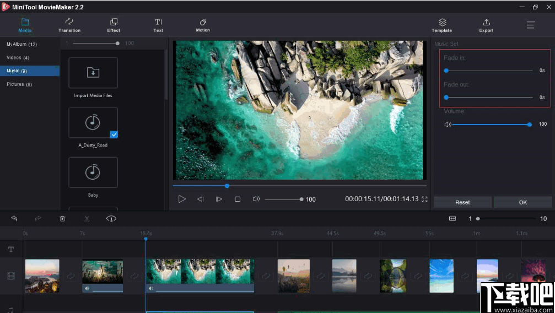555x313 pixels.
Task: Select hot air balloons clip
Action: pyautogui.click(x=293, y=276)
